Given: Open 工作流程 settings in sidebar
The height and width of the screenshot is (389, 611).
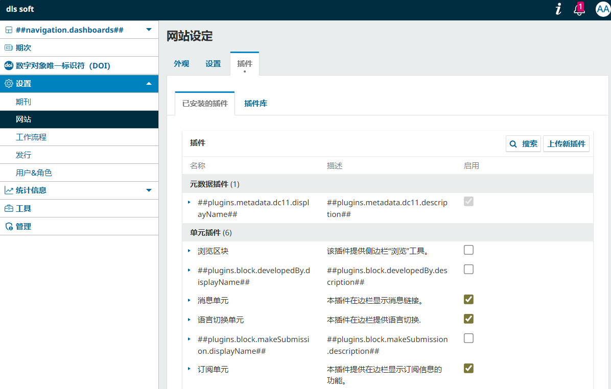Looking at the screenshot, I should point(79,137).
